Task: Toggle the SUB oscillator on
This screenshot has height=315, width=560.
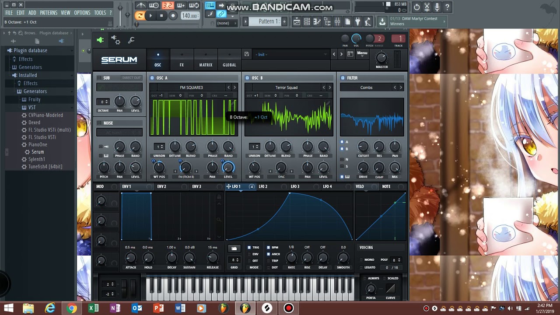Action: click(99, 78)
